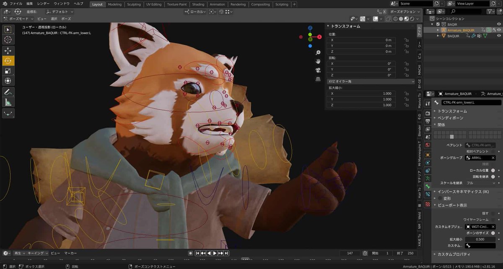This screenshot has height=269, width=503.
Task: Select the Cursor tool
Action: tap(8, 40)
